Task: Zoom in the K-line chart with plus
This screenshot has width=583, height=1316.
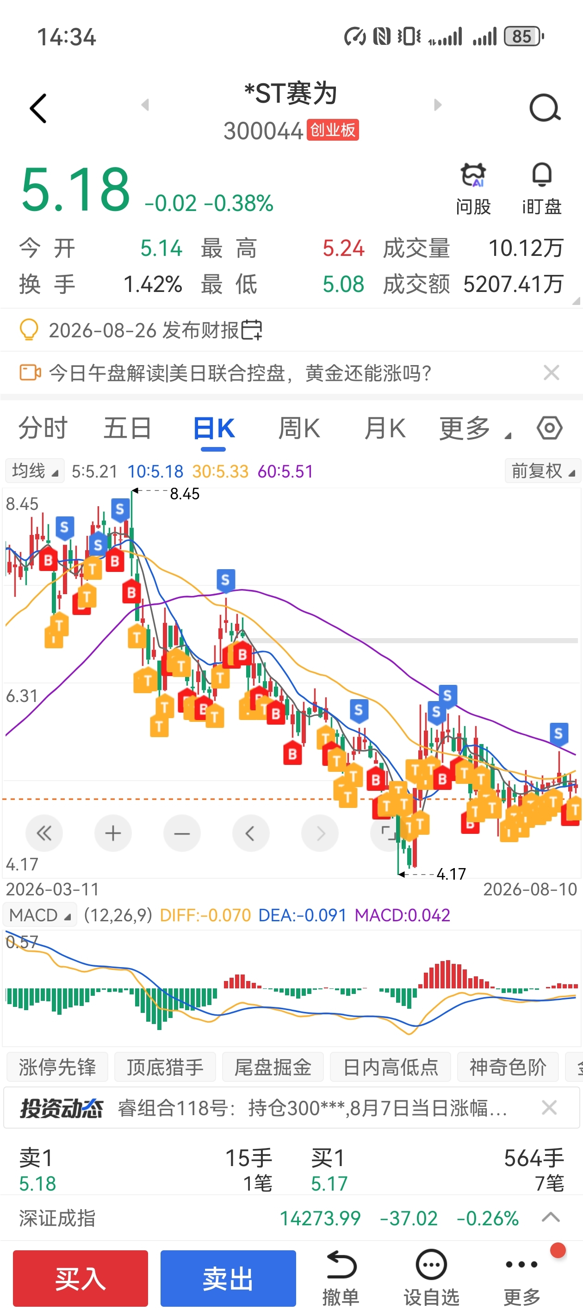Action: click(x=113, y=833)
